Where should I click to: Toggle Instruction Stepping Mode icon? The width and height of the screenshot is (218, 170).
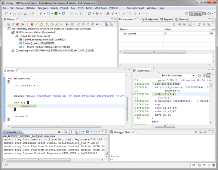(x=67, y=24)
